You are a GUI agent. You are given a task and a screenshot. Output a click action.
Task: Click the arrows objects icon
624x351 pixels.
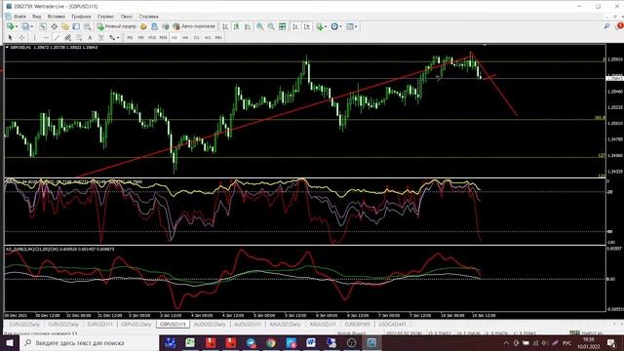[x=112, y=37]
